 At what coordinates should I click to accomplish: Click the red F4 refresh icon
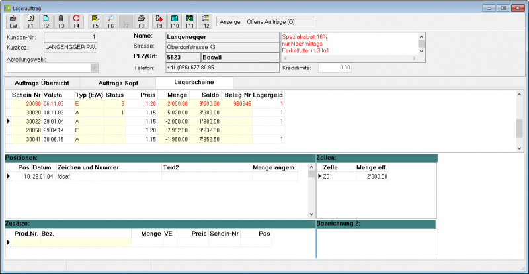(x=77, y=21)
